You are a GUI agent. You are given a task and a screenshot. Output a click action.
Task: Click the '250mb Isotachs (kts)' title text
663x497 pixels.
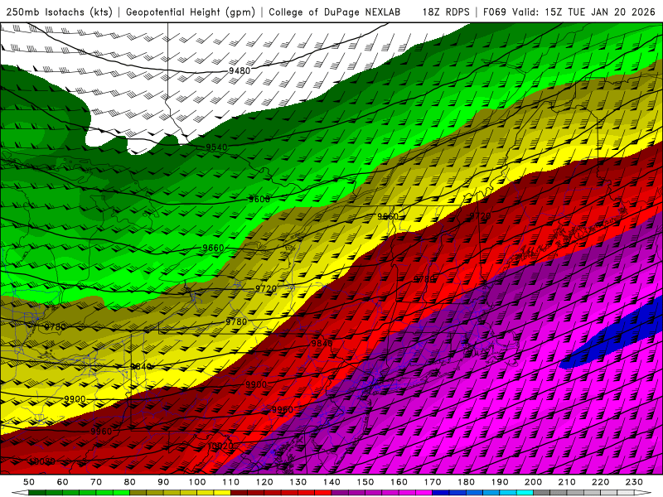(x=59, y=12)
